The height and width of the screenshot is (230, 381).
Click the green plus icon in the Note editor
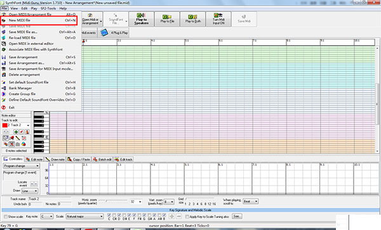pos(16,132)
